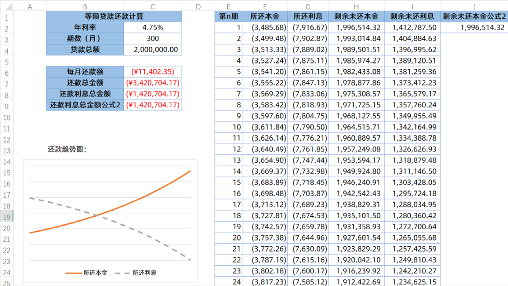Select column E header
The image size is (508, 286).
[x=229, y=7]
